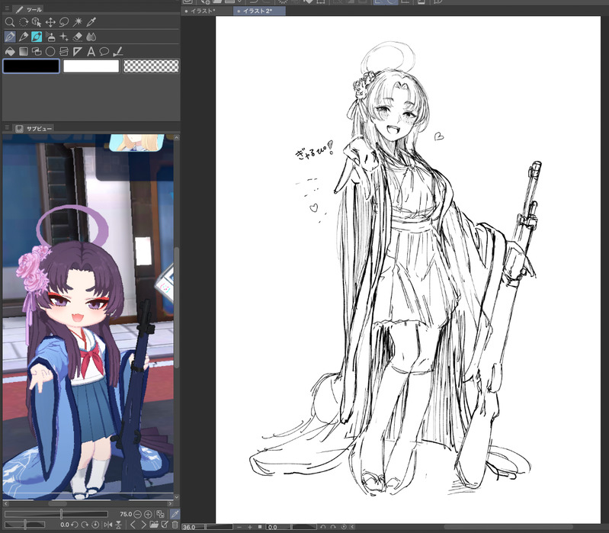Zoom in the Sub View image

coord(148,514)
